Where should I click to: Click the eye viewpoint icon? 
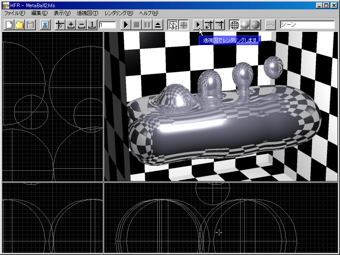tap(209, 25)
